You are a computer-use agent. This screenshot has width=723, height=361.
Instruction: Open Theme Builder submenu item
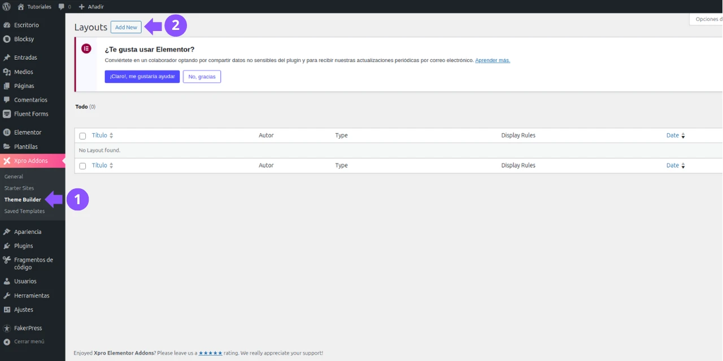tap(23, 200)
